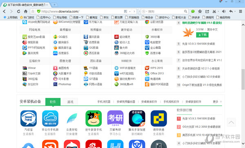Click the 360杀毒 shield icon
The height and width of the screenshot is (148, 245).
pos(147,37)
